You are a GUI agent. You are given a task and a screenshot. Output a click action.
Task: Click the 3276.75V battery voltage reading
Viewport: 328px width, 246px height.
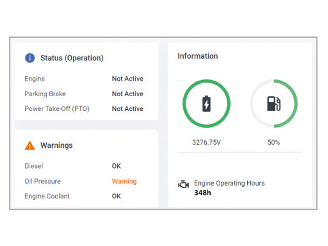(206, 142)
